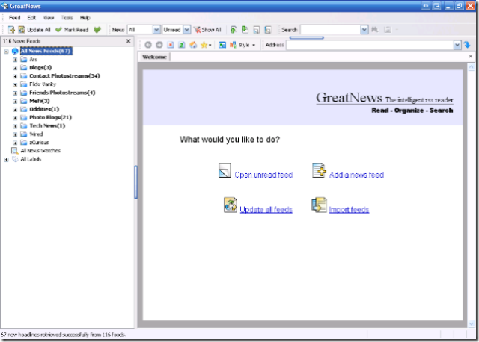Viewport: 479px width, 342px height.
Task: Open the Edit menu
Action: coord(31,18)
